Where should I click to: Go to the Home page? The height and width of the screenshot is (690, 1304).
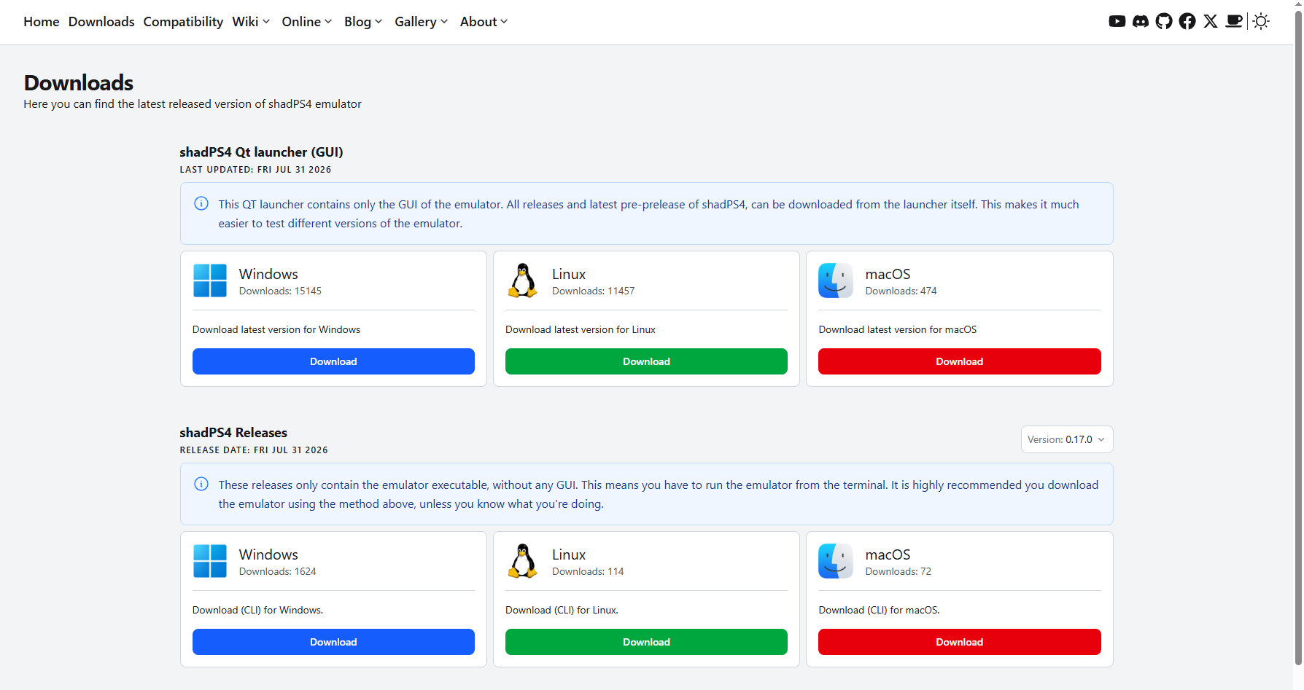(42, 22)
